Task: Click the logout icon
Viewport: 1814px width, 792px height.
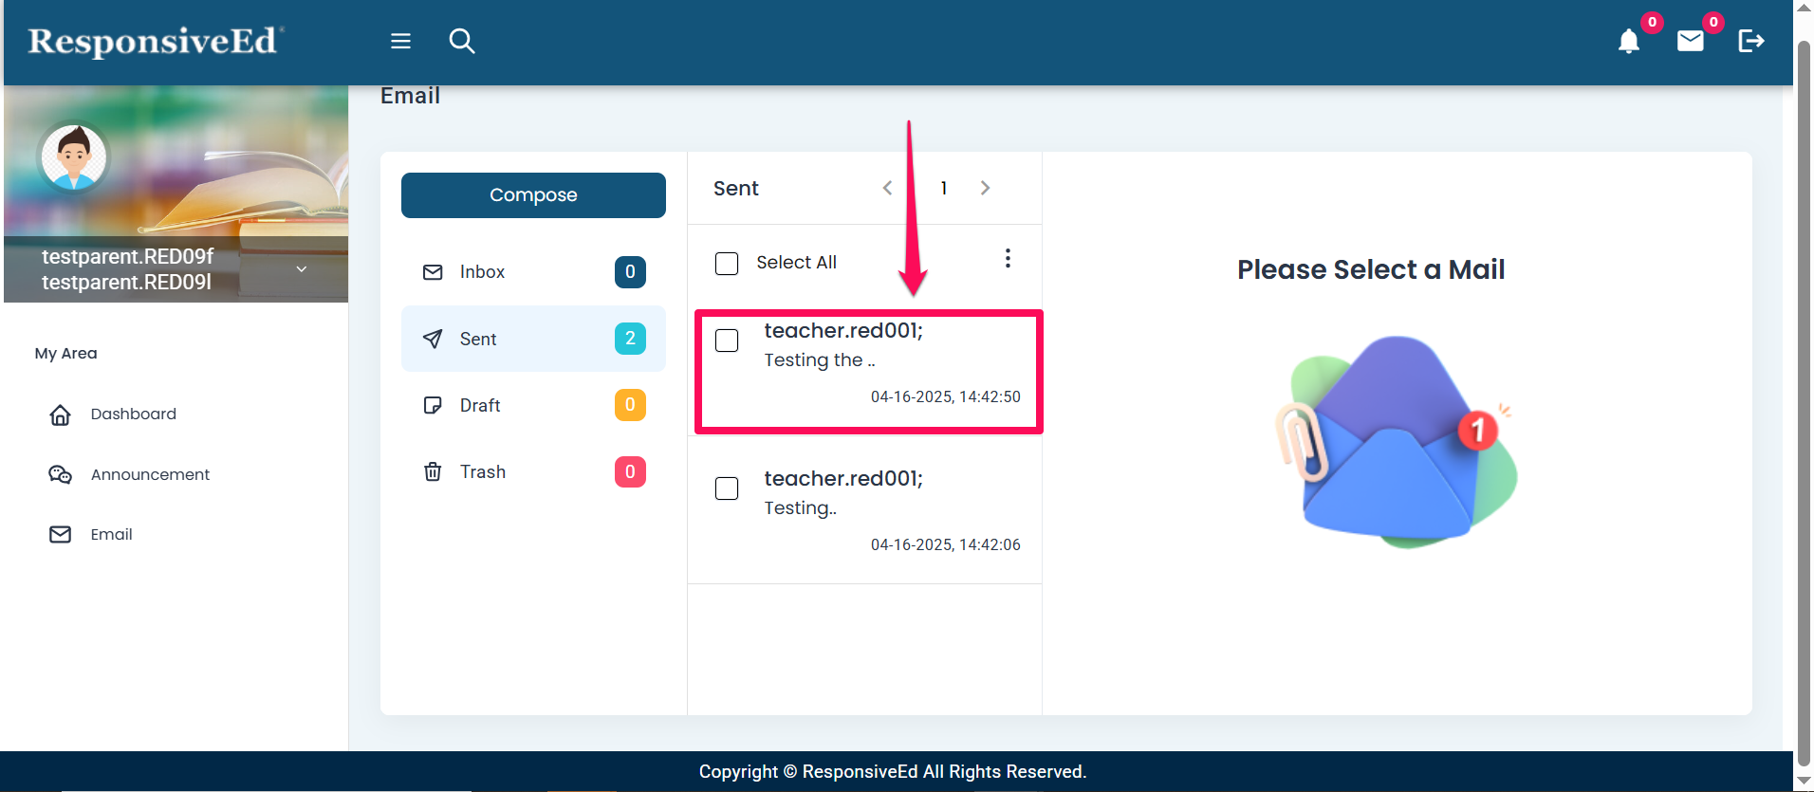Action: tap(1750, 41)
